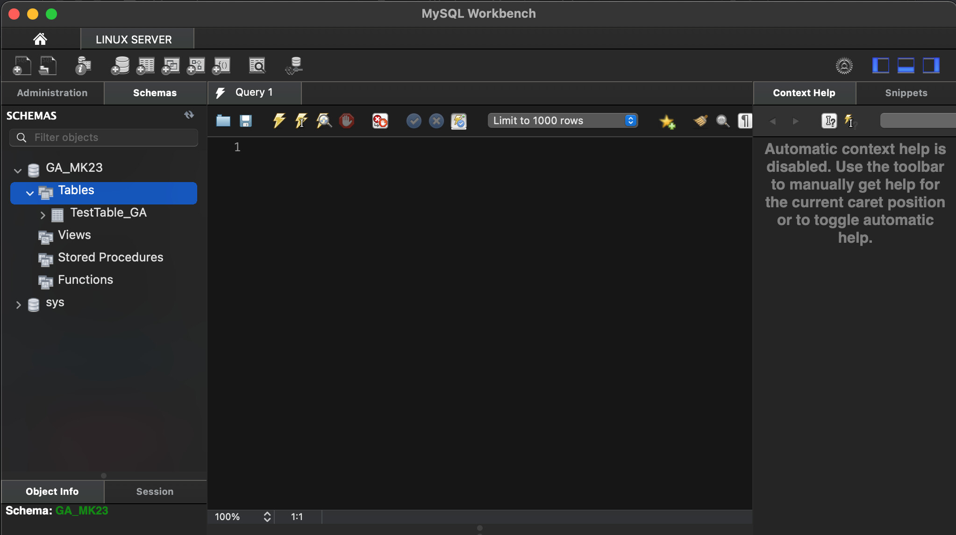The width and height of the screenshot is (956, 535).
Task: Open the Snippets tab
Action: (906, 93)
